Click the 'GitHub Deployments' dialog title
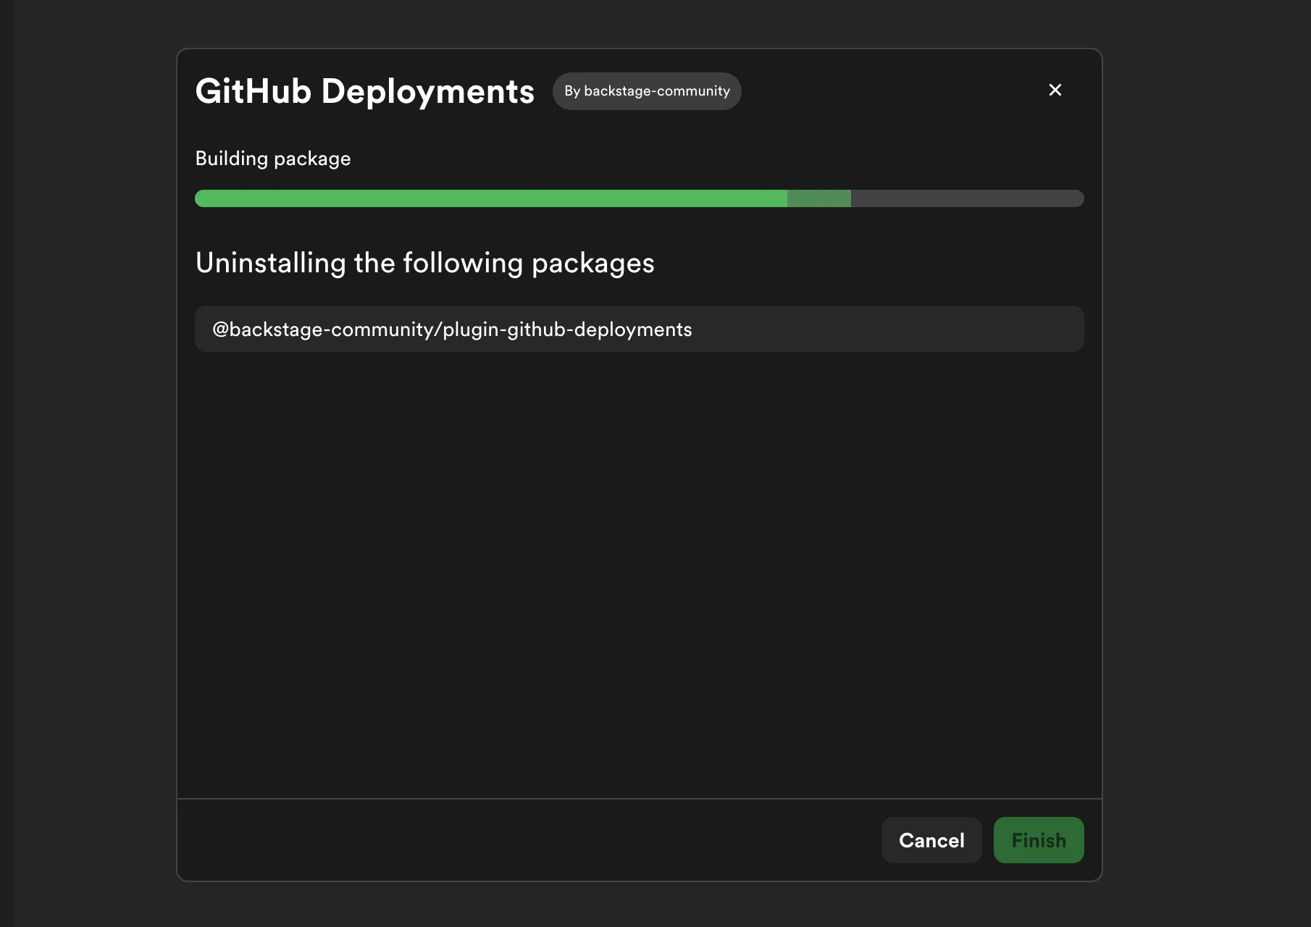This screenshot has width=1311, height=927. point(365,91)
